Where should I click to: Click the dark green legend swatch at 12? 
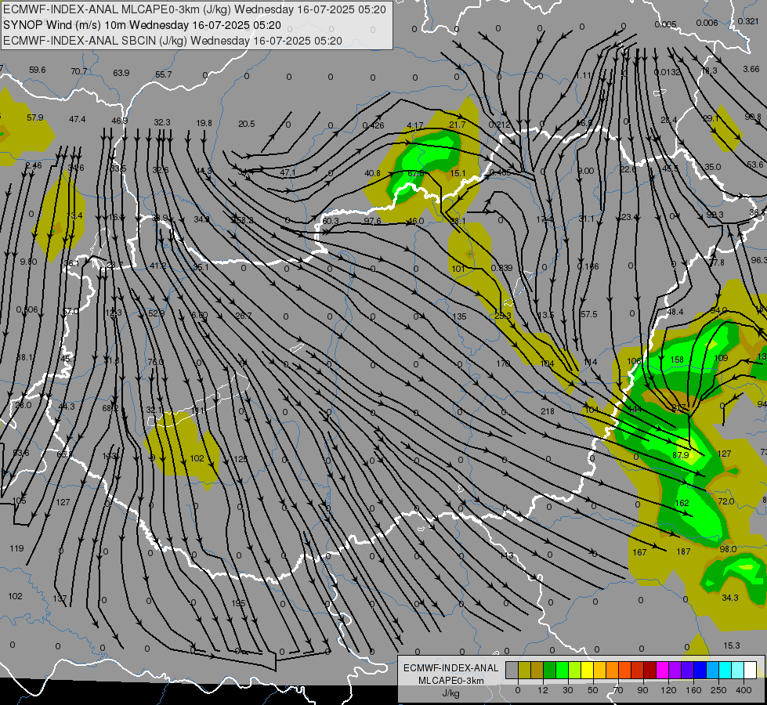550,670
